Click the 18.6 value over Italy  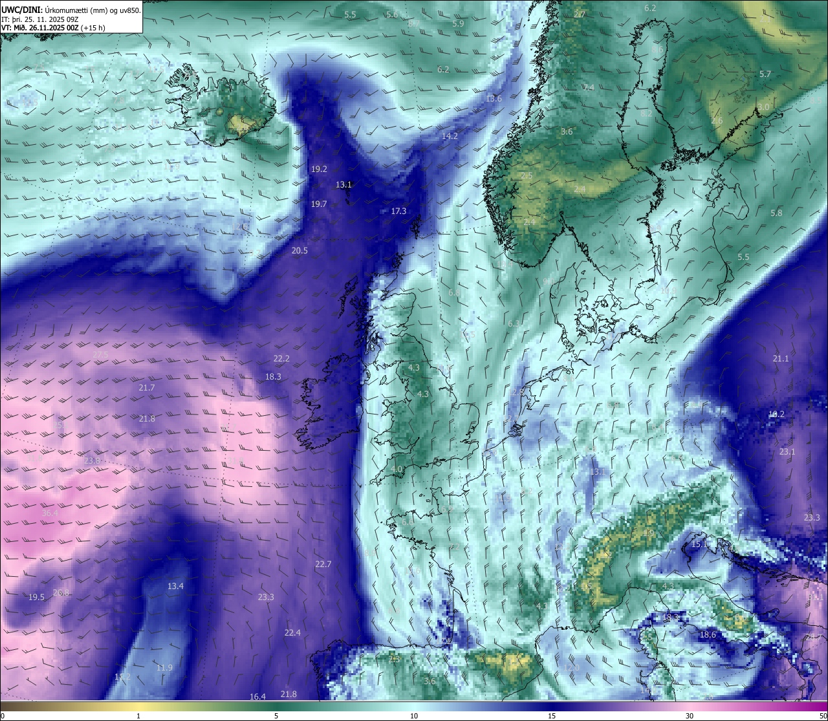pos(708,634)
